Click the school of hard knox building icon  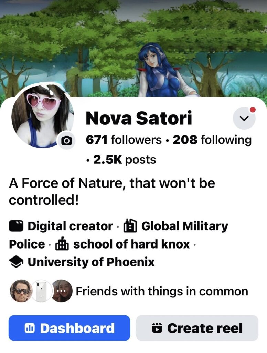(x=62, y=244)
